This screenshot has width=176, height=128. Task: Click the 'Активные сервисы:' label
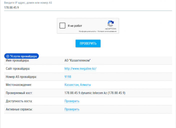[19, 109]
